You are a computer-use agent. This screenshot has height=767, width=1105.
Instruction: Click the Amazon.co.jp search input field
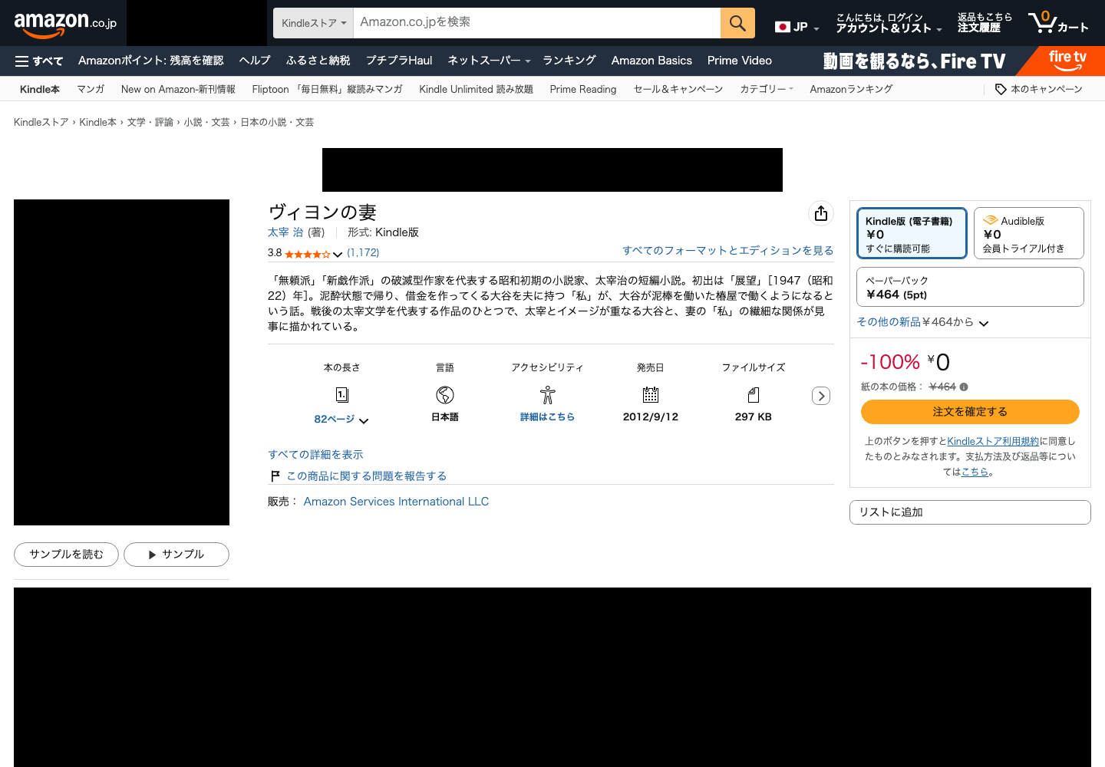(x=537, y=23)
